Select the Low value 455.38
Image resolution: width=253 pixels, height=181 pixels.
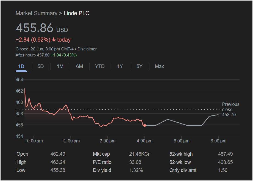pyautogui.click(x=58, y=170)
